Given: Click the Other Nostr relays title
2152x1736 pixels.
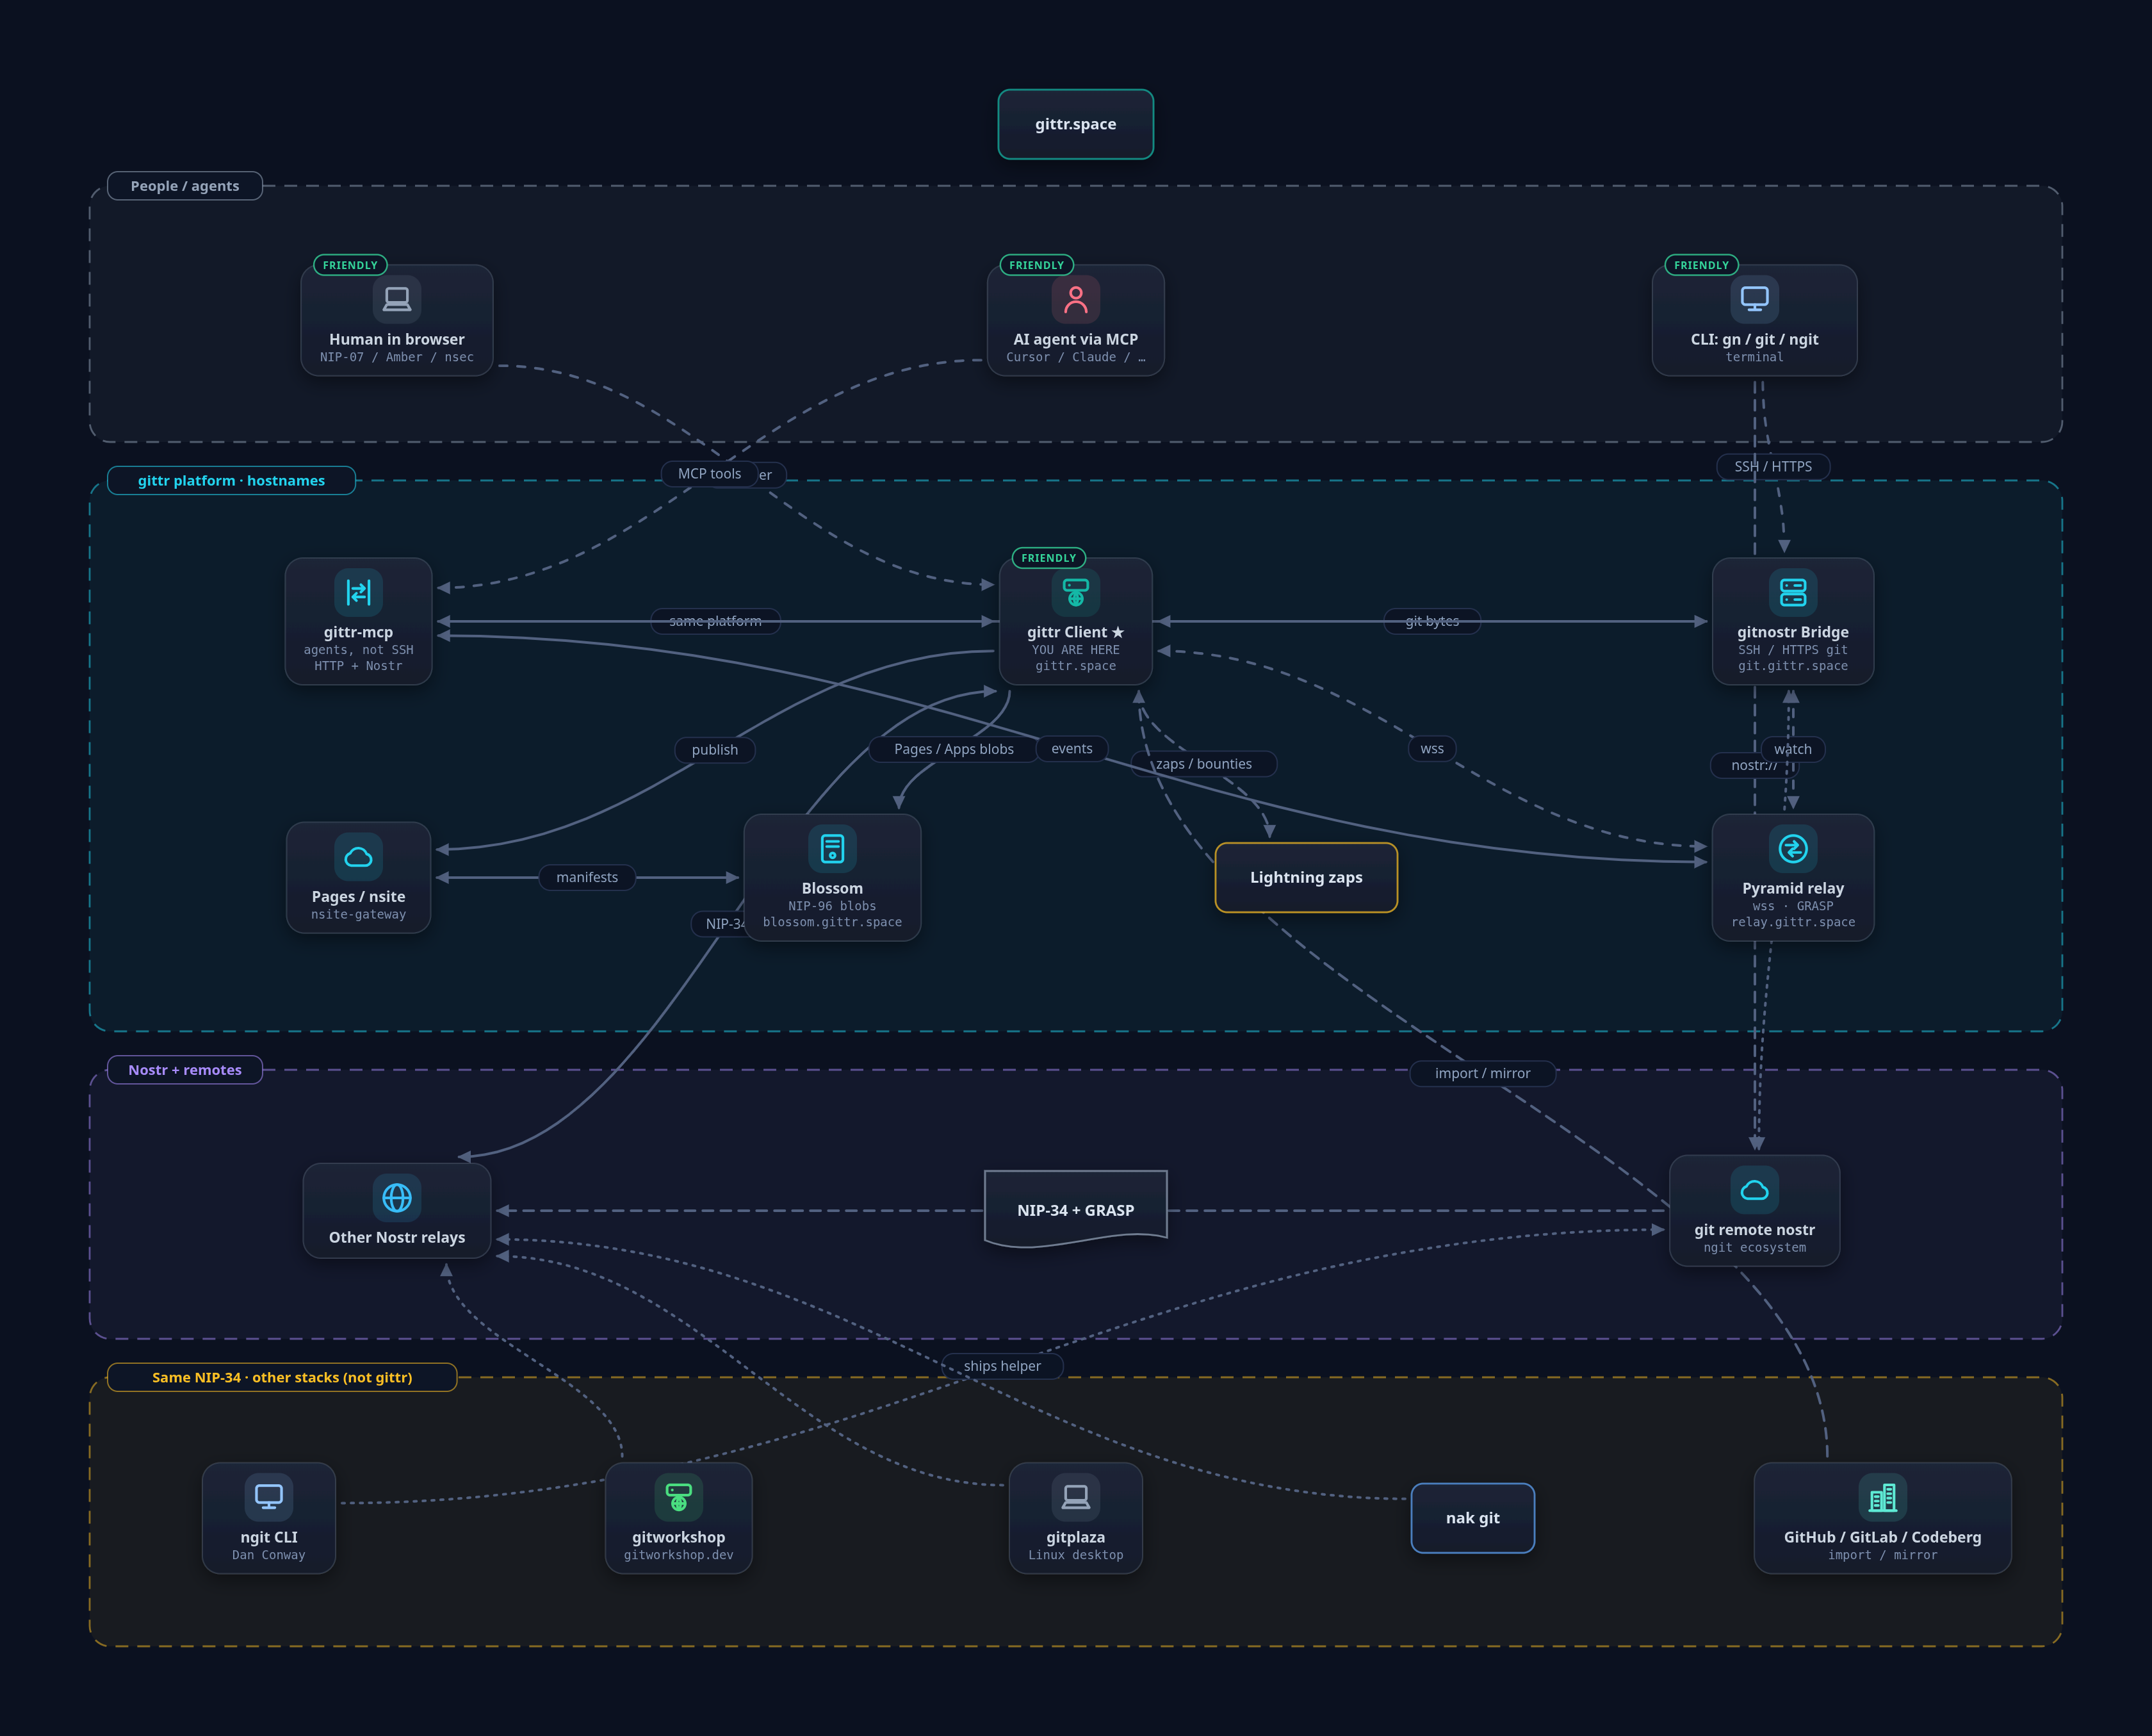Looking at the screenshot, I should click(397, 1237).
